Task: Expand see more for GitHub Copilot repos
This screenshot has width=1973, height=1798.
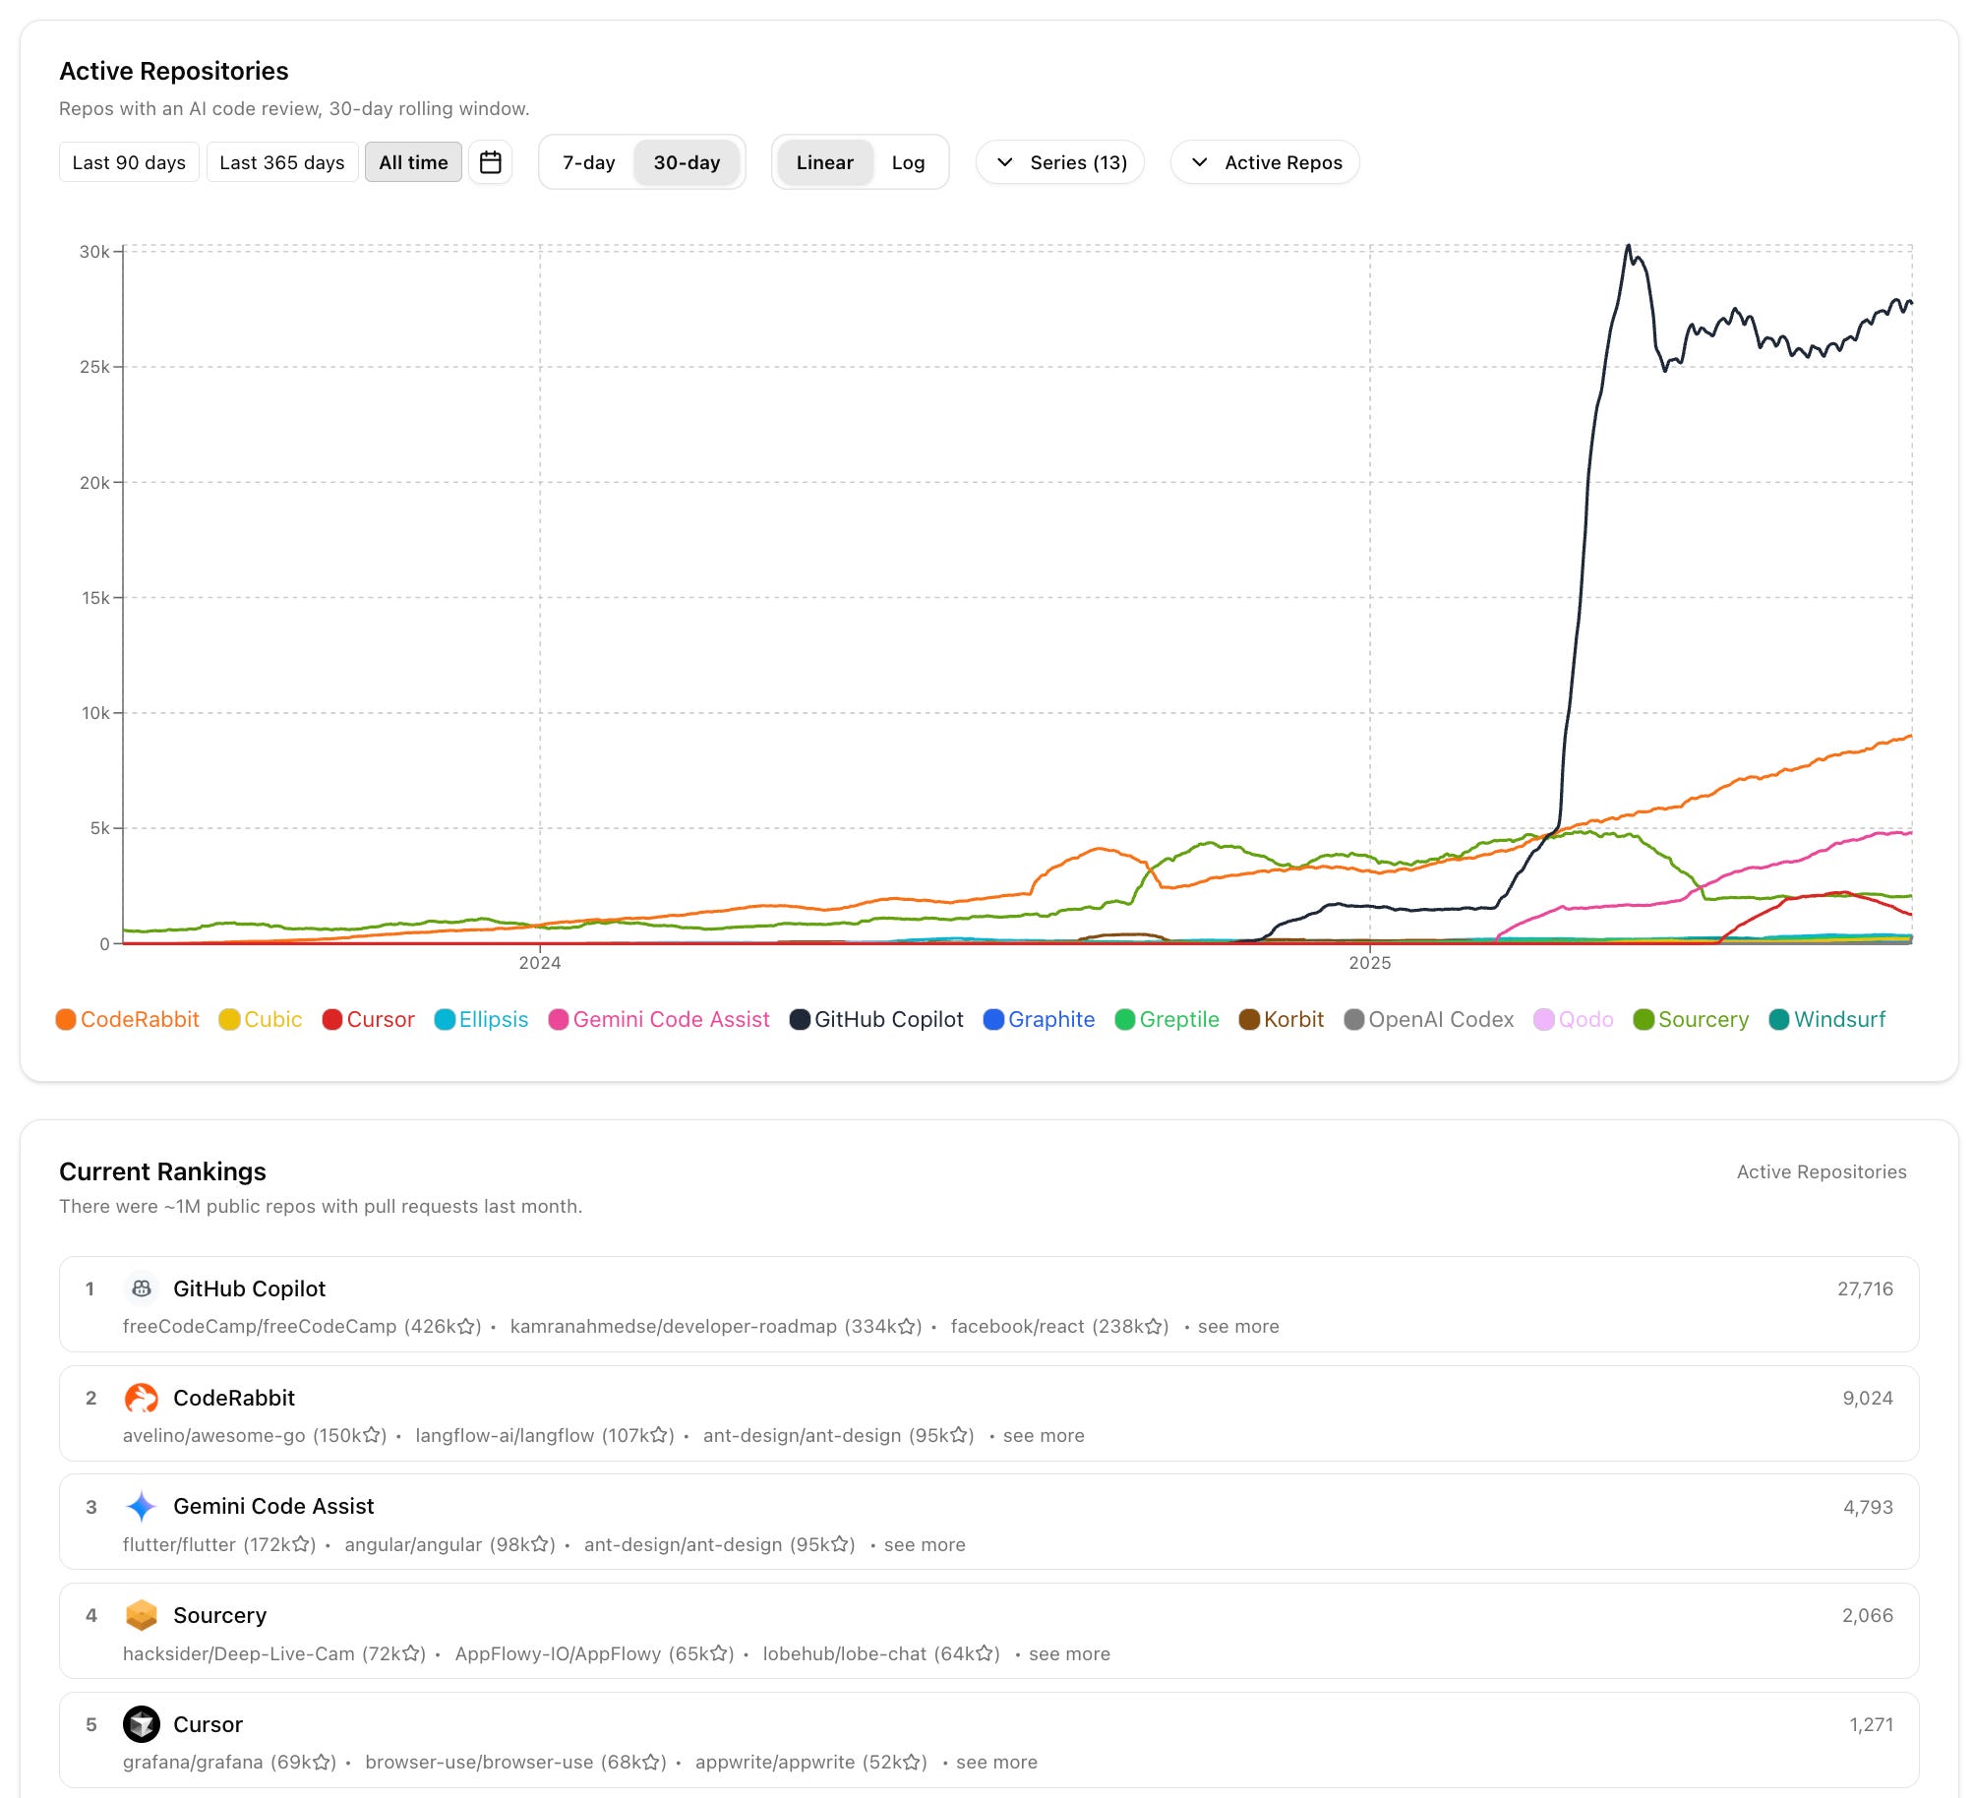Action: (x=1237, y=1326)
